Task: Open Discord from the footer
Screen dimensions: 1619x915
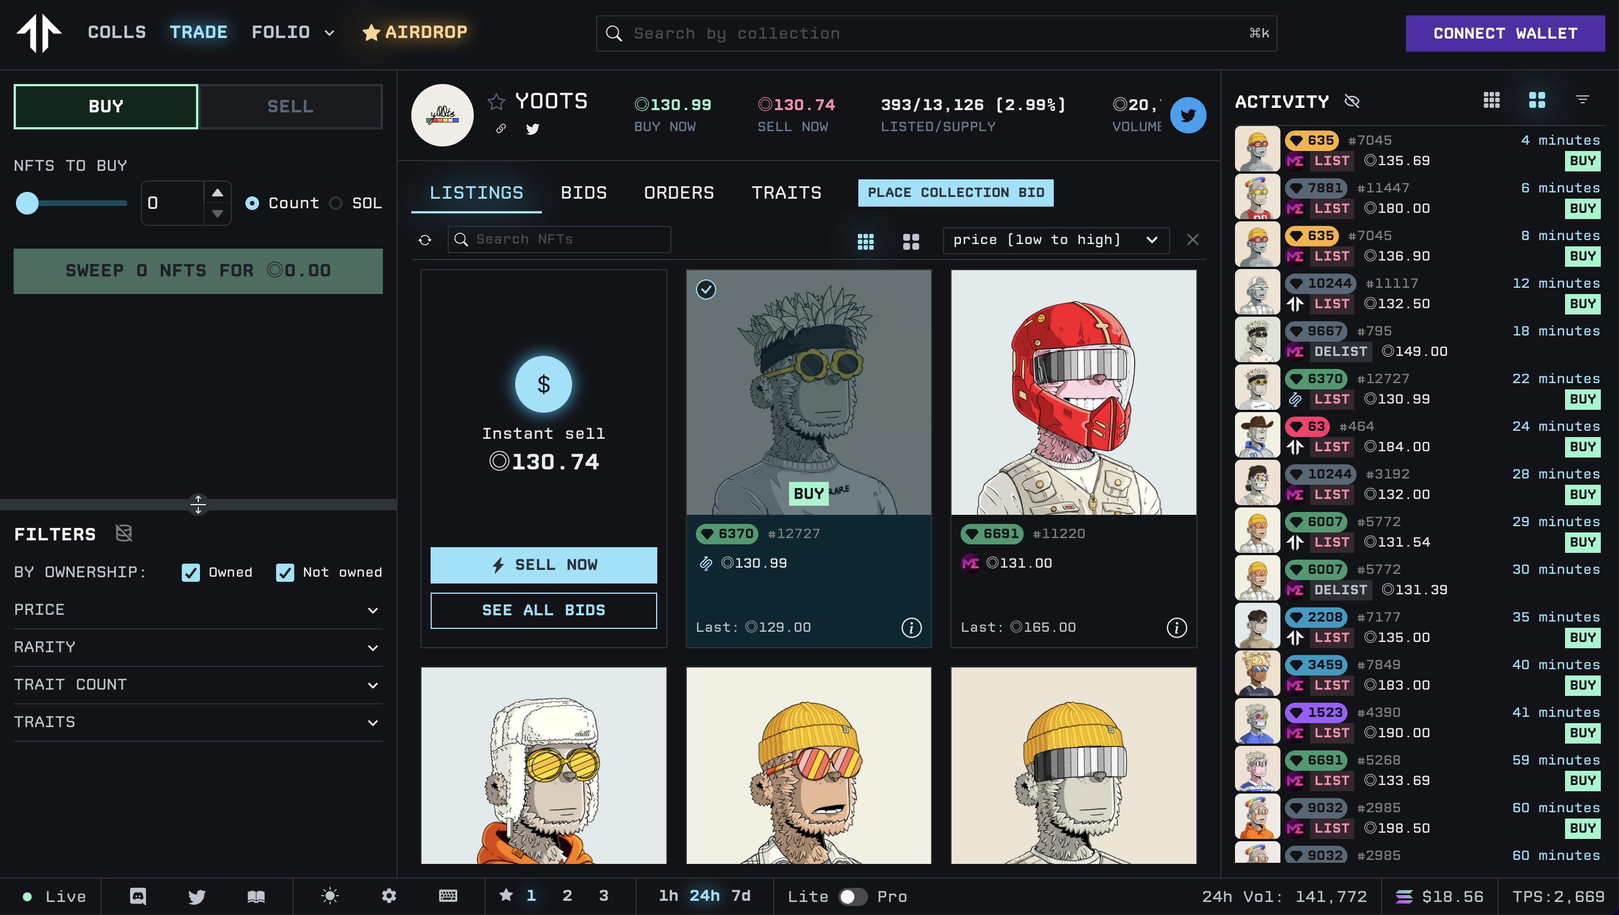Action: tap(137, 896)
